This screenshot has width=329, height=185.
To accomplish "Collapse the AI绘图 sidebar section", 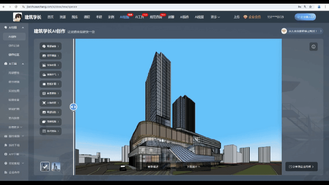I will click(x=23, y=28).
